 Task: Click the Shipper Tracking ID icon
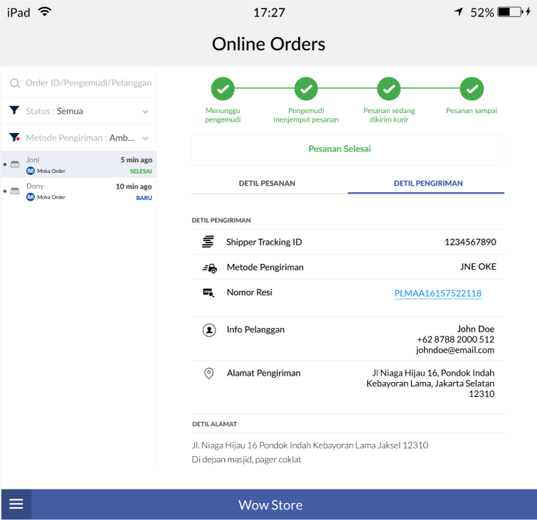pos(208,242)
